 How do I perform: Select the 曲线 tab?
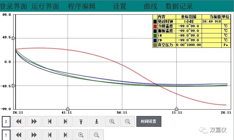151,6
